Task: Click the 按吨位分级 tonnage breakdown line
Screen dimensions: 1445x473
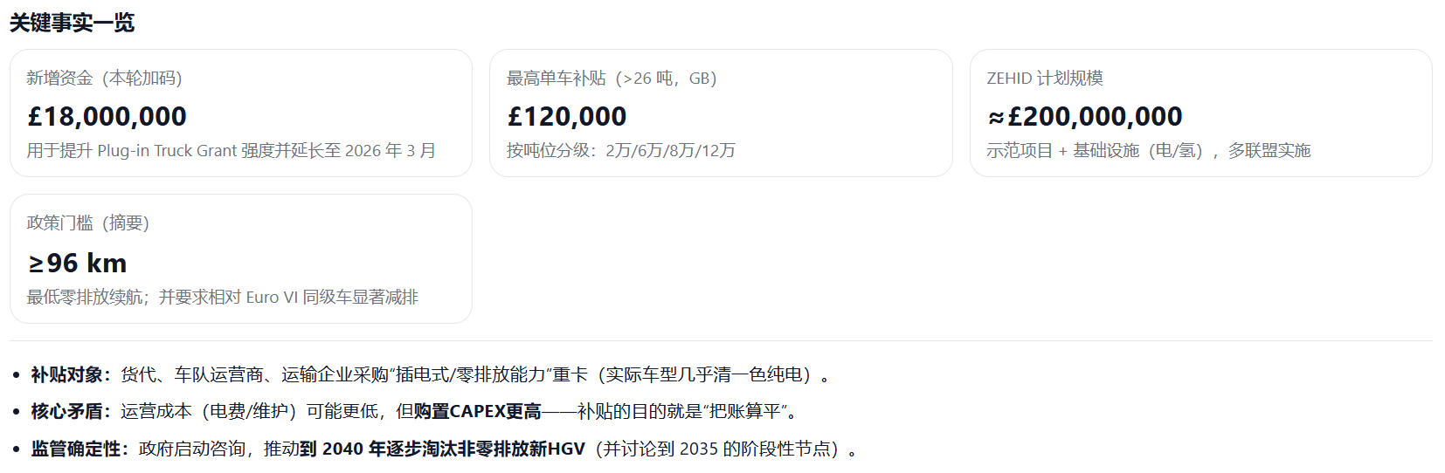Action: [620, 151]
